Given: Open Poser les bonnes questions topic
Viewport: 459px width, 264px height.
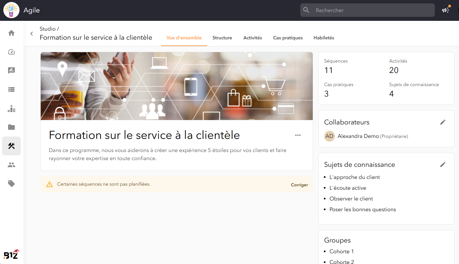Looking at the screenshot, I should tap(363, 210).
